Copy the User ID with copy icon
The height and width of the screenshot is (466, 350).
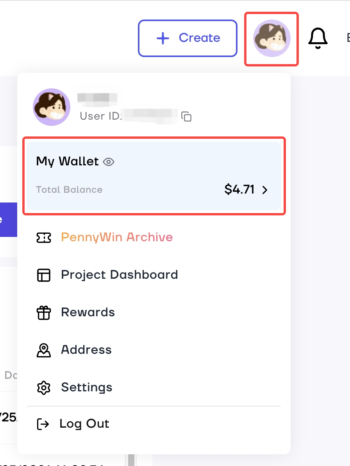coord(187,116)
